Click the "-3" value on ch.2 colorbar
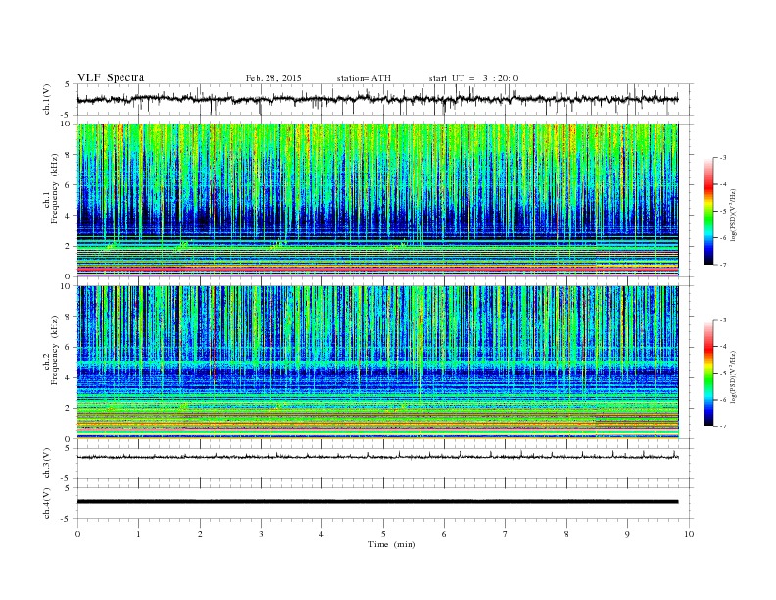The height and width of the screenshot is (600, 776). pyautogui.click(x=723, y=320)
